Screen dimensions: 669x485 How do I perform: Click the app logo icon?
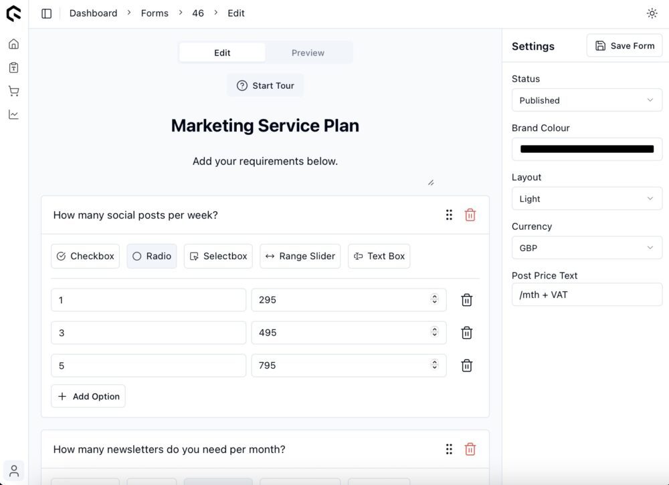coord(13,13)
